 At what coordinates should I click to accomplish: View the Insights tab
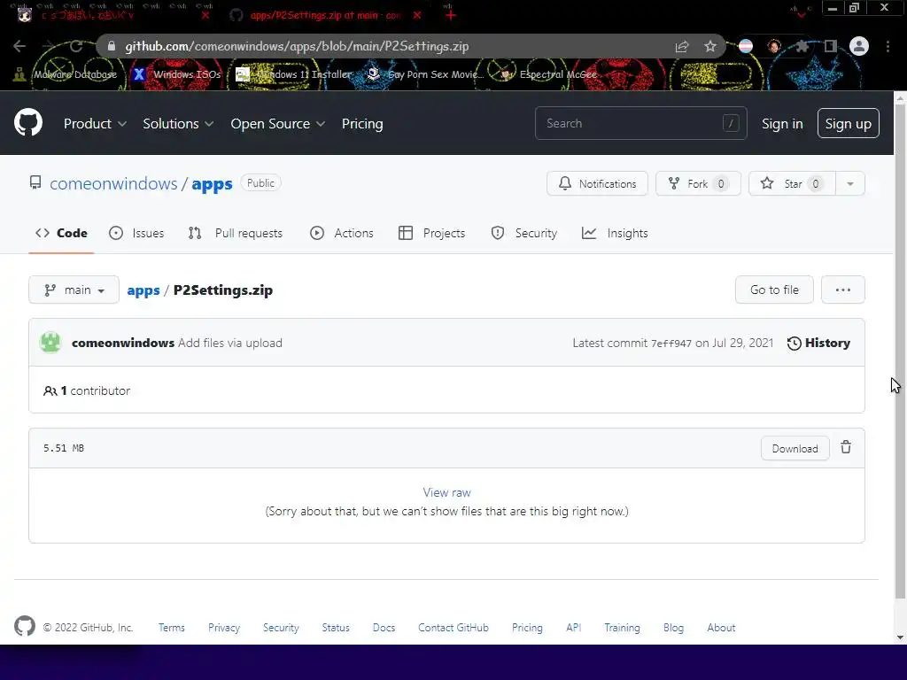615,233
